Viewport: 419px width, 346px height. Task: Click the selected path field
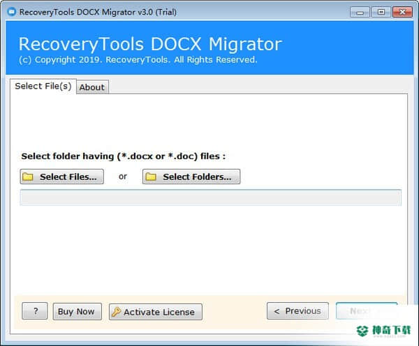point(211,197)
